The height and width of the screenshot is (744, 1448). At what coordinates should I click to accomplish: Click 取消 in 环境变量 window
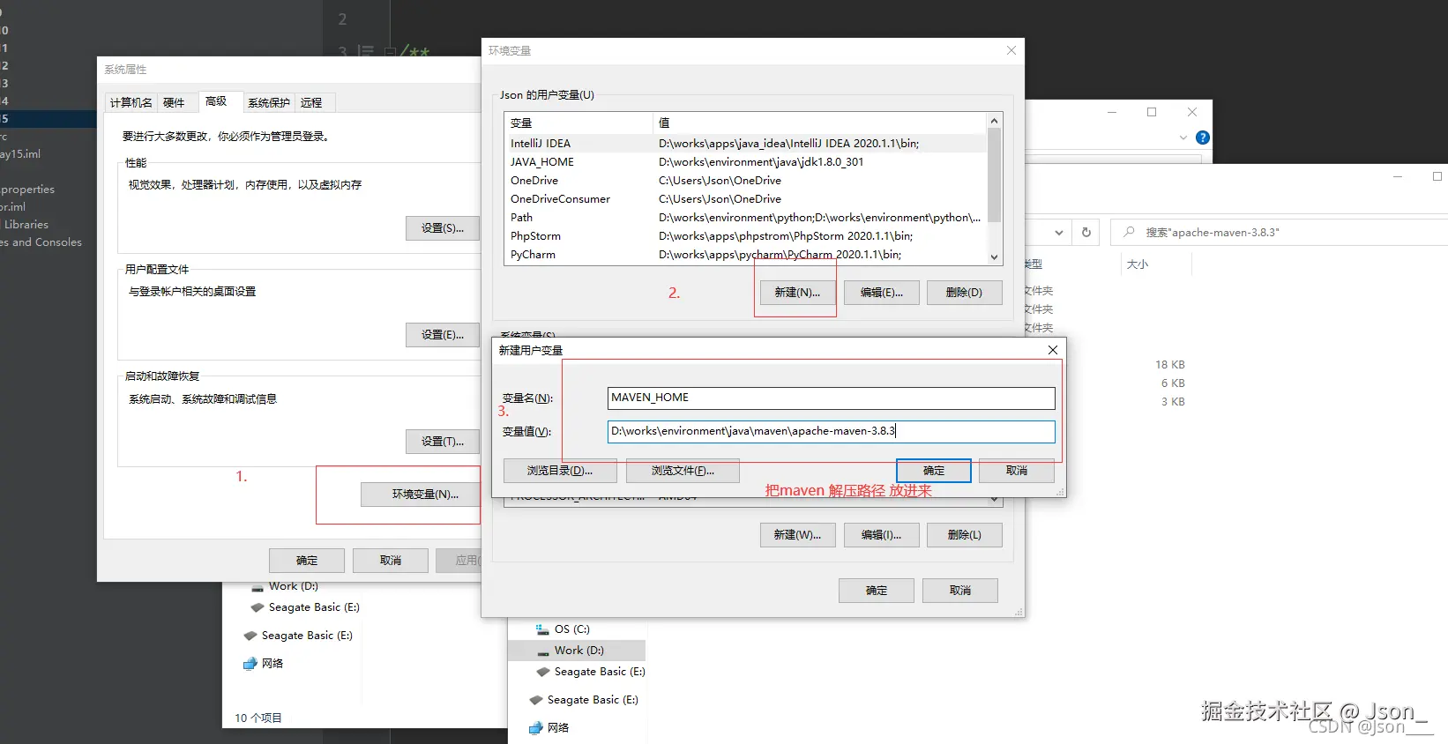[960, 591]
